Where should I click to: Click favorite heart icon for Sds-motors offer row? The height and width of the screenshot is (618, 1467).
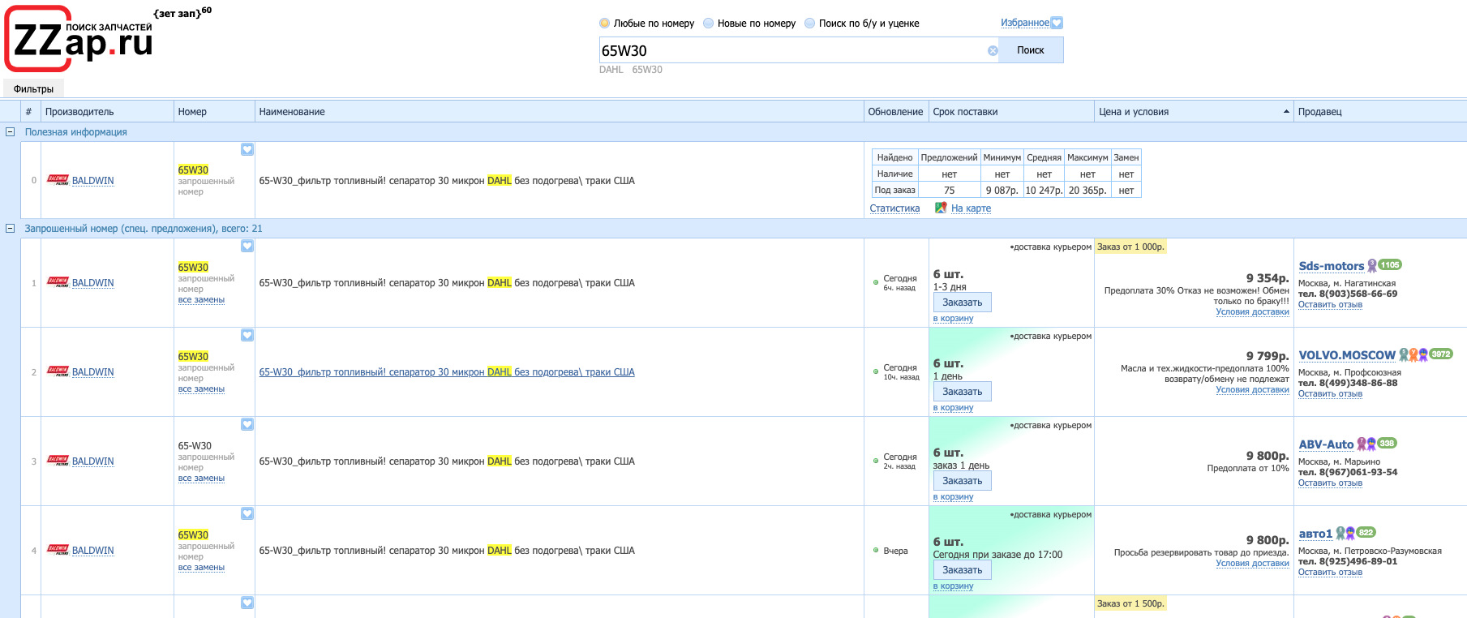click(x=247, y=246)
